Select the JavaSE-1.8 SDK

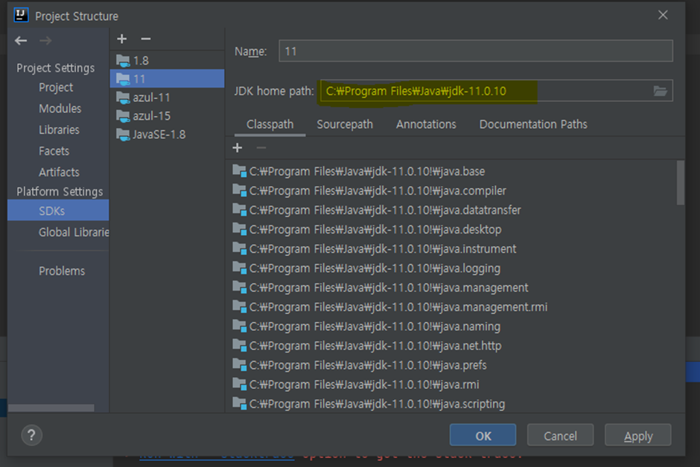click(167, 134)
